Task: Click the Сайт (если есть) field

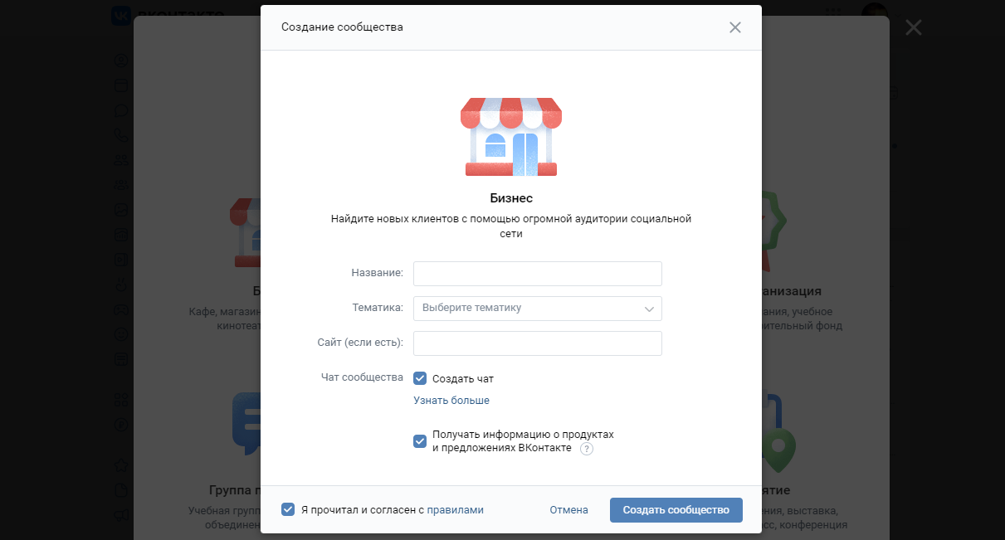Action: coord(538,343)
